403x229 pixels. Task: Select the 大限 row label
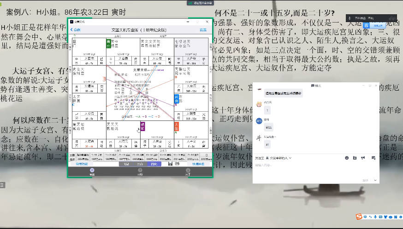pos(72,155)
